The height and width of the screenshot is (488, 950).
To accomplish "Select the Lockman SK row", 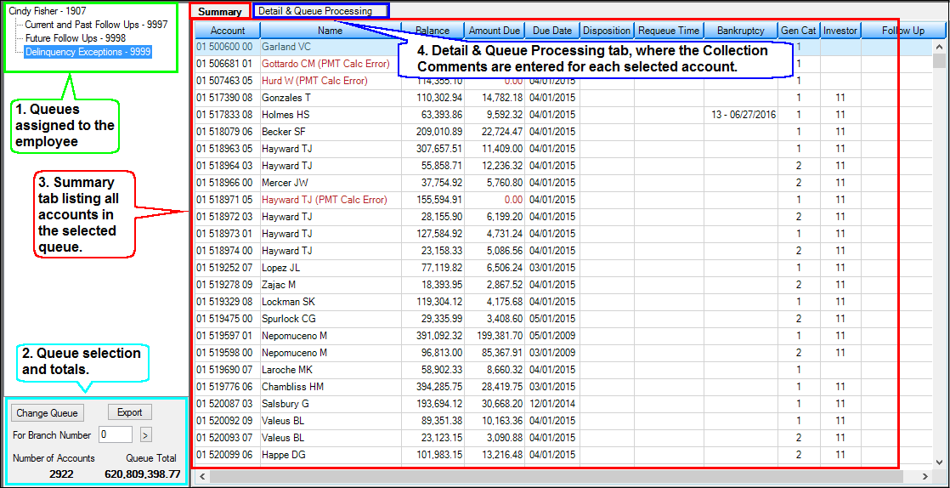I will [x=563, y=301].
